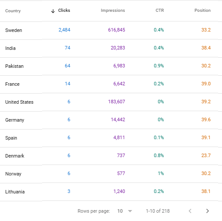Screen dimensions: 222x221
Task: Sort table by Position column
Action: [202, 11]
